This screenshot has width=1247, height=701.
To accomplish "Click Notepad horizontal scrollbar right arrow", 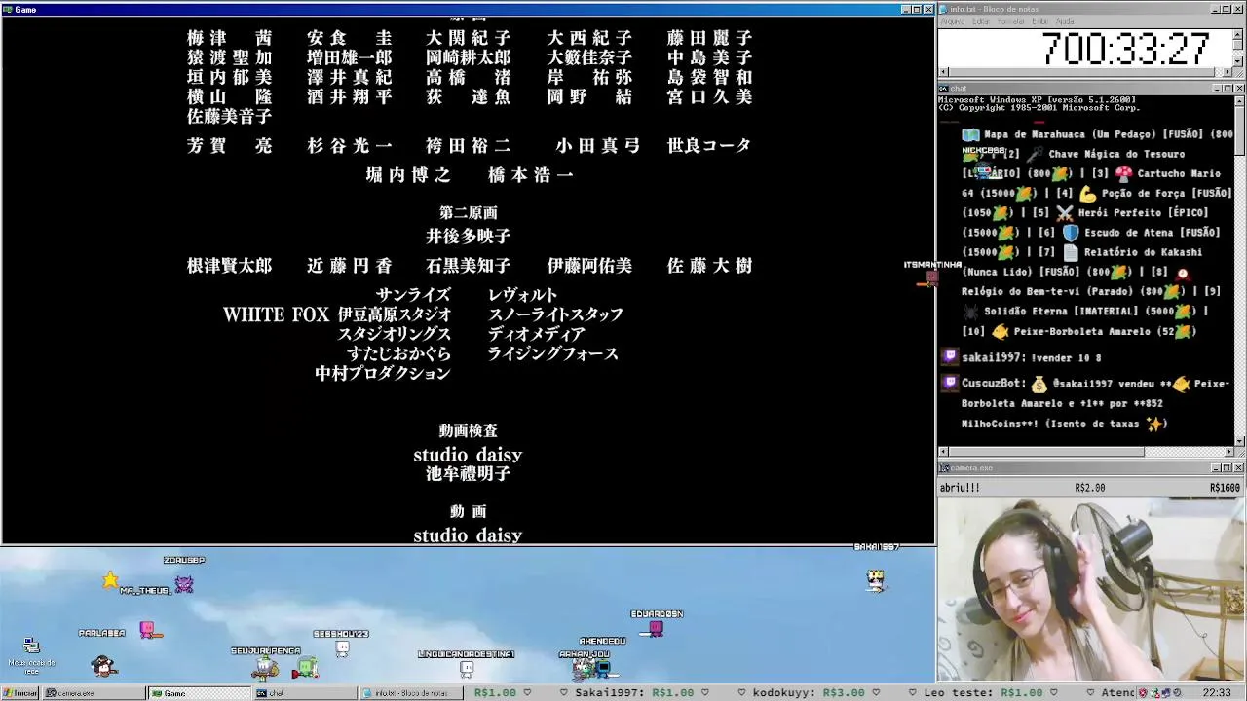I will click(x=1228, y=73).
